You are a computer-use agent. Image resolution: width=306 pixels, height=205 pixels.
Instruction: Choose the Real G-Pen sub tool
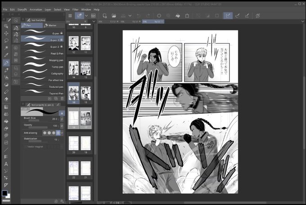click(42, 53)
